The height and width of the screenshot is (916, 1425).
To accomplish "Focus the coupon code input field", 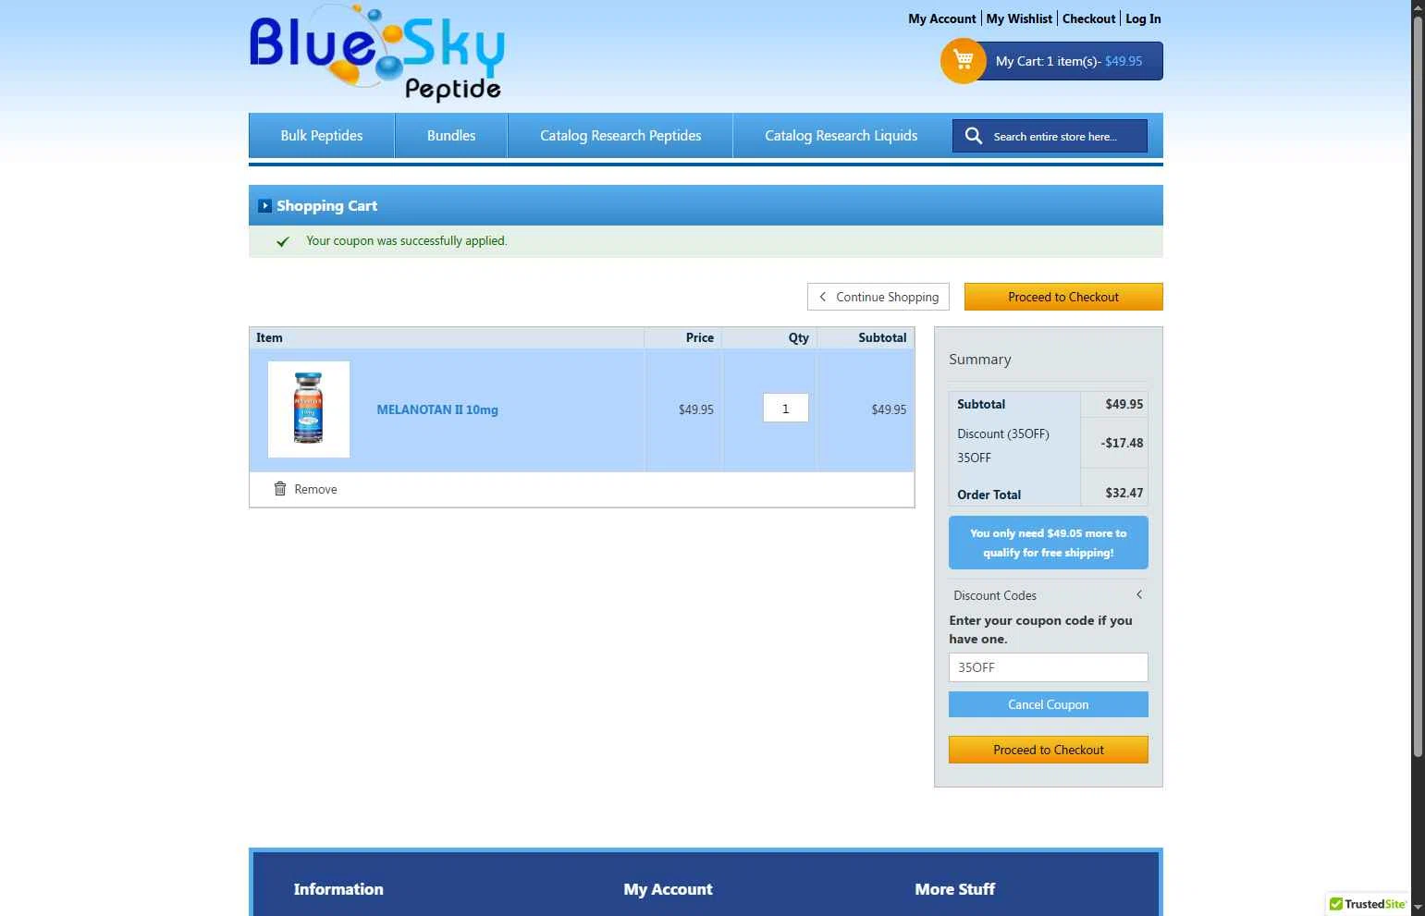I will (1049, 667).
